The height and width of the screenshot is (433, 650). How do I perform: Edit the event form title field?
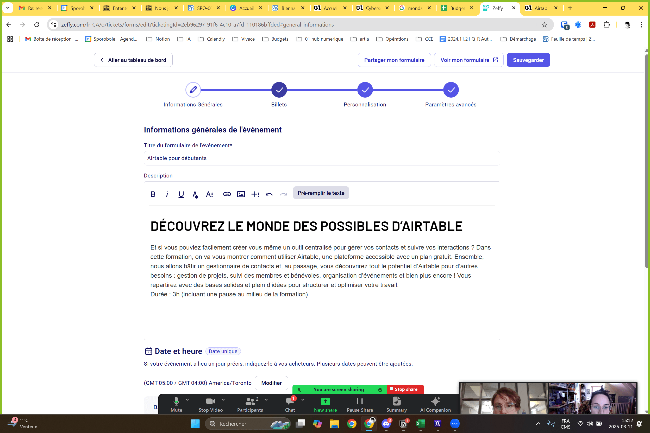point(322,158)
